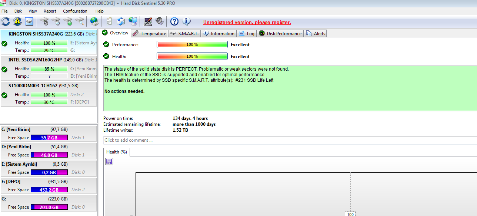Click the Health 100 % gradient bar in Overview

(192, 56)
